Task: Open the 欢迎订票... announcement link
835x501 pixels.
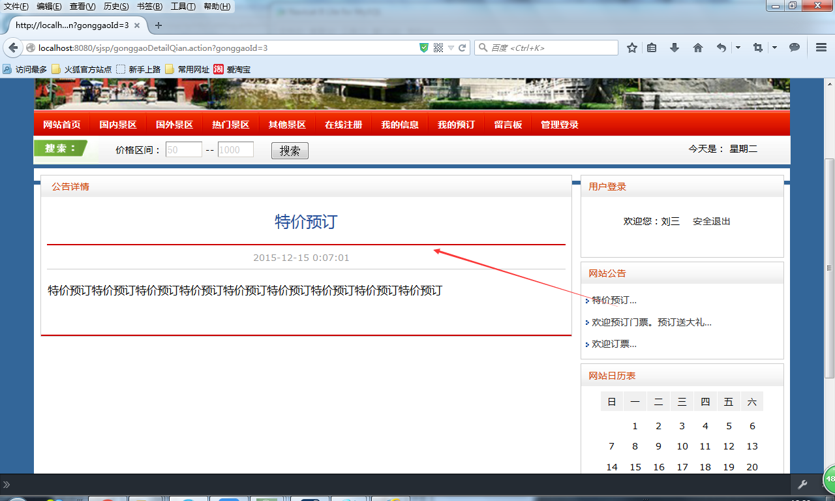Action: pos(614,344)
